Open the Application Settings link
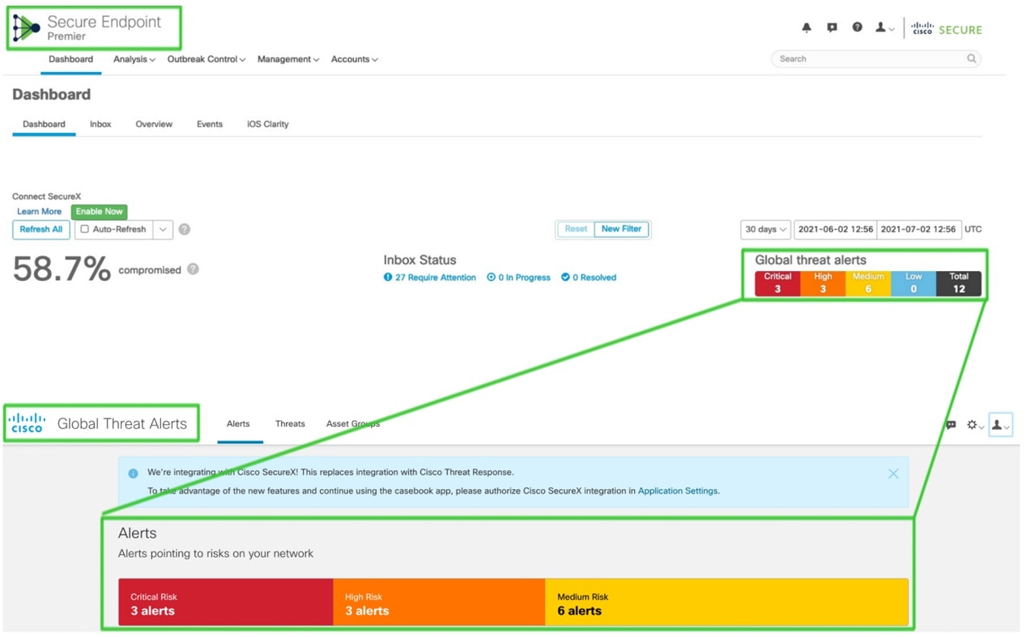This screenshot has width=1026, height=637. pos(678,490)
